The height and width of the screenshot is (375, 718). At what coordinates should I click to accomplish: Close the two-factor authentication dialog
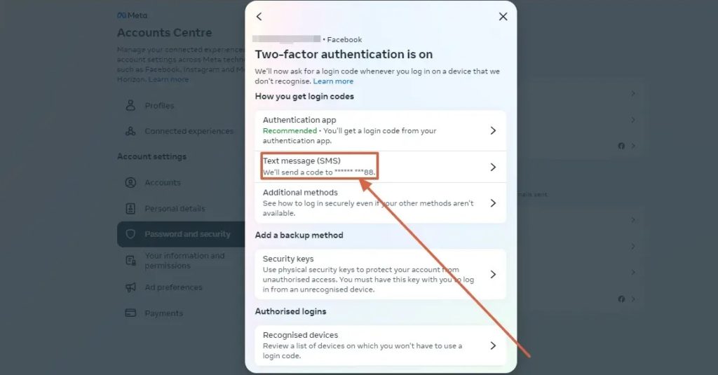[503, 17]
